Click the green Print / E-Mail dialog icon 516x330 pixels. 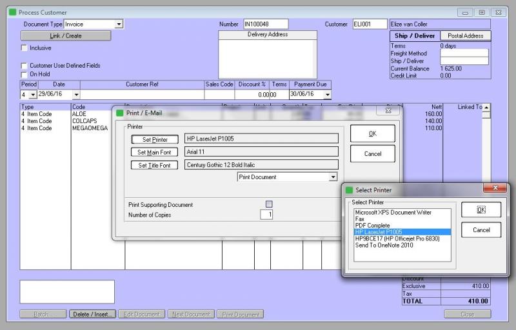(120, 113)
